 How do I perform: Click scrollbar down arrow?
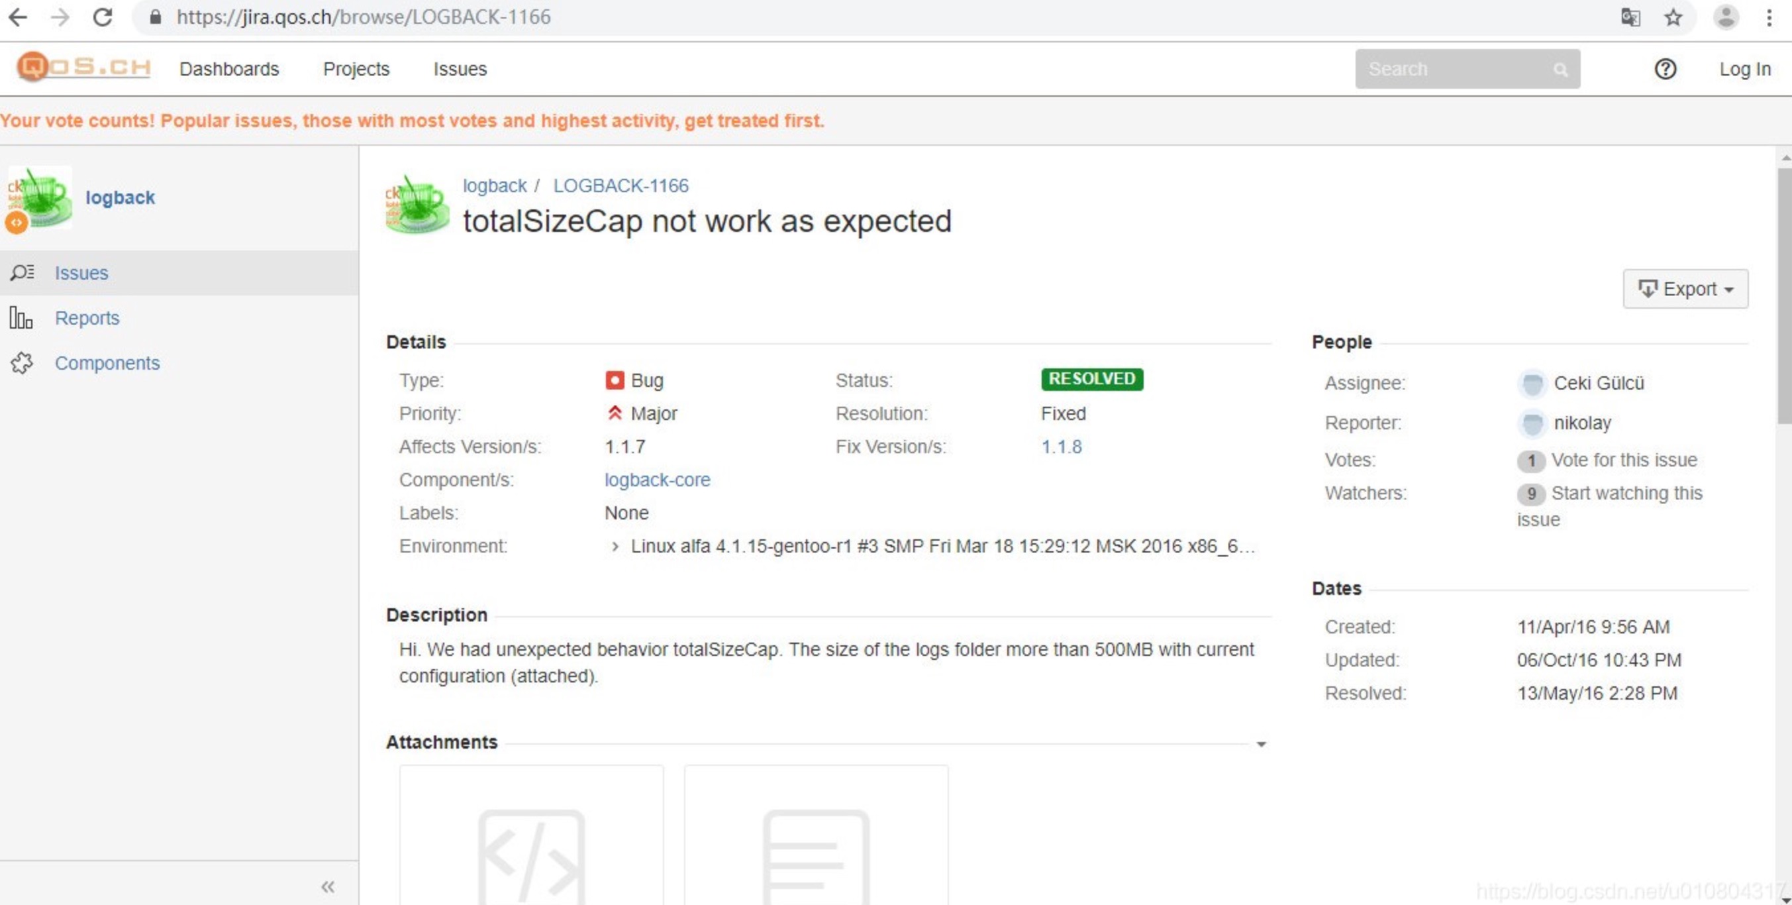point(1785,899)
